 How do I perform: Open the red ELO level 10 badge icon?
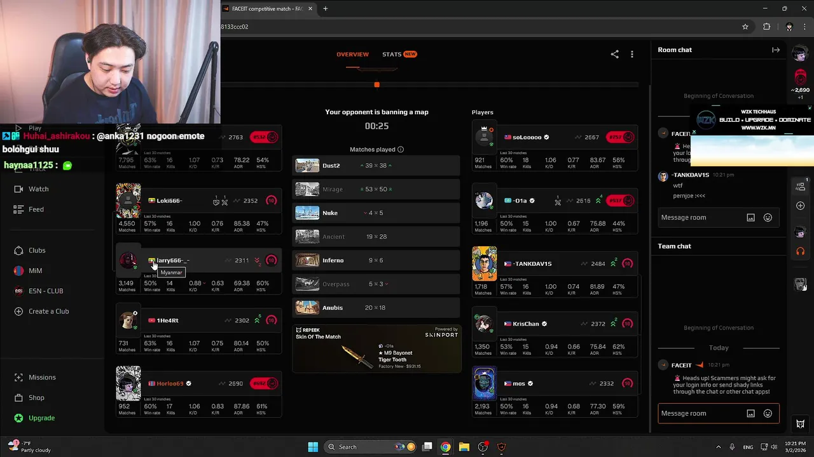pyautogui.click(x=801, y=77)
